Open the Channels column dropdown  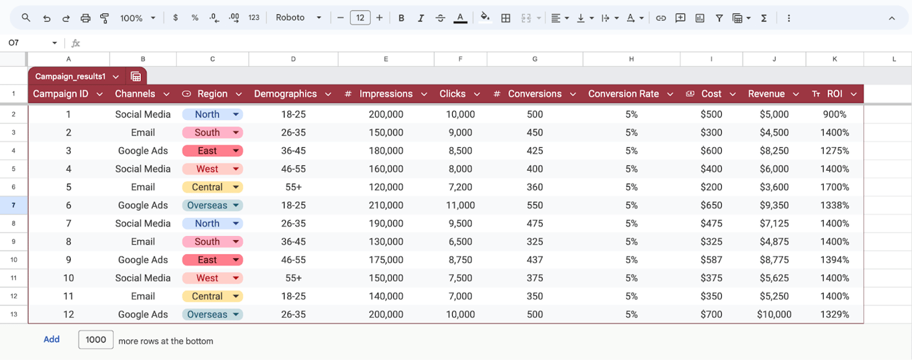[167, 95]
